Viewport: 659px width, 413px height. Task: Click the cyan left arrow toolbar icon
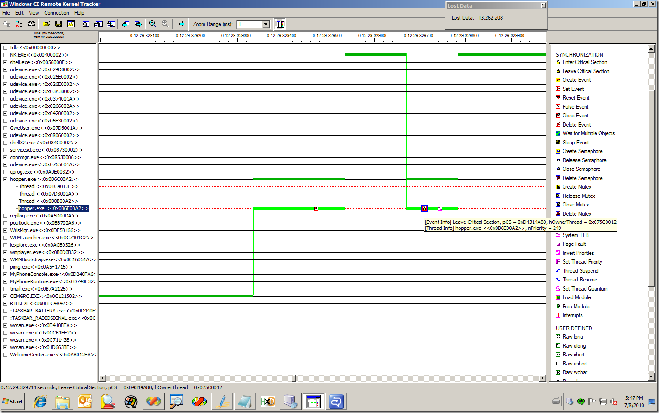(126, 24)
